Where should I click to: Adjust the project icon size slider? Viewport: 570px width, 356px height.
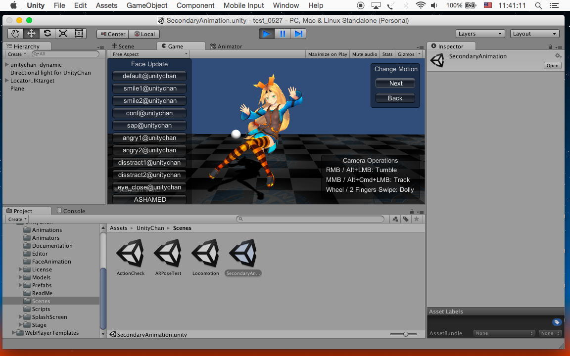tap(406, 334)
